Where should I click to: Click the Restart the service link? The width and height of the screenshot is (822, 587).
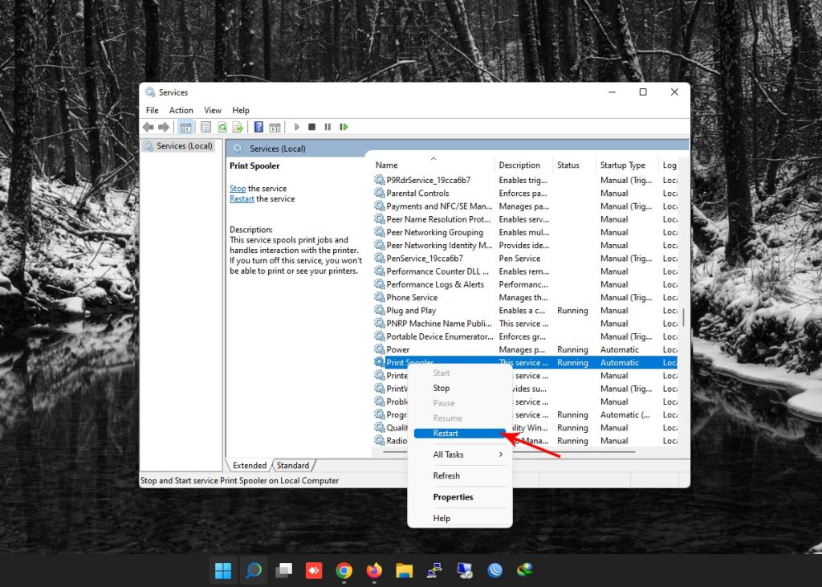(x=242, y=199)
